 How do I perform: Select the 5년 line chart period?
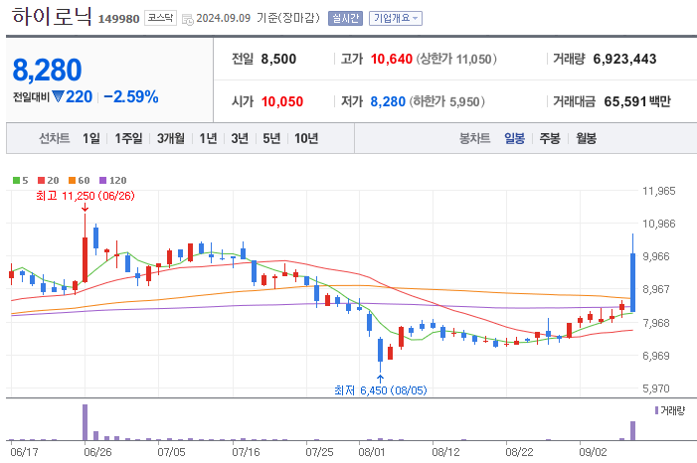point(271,139)
